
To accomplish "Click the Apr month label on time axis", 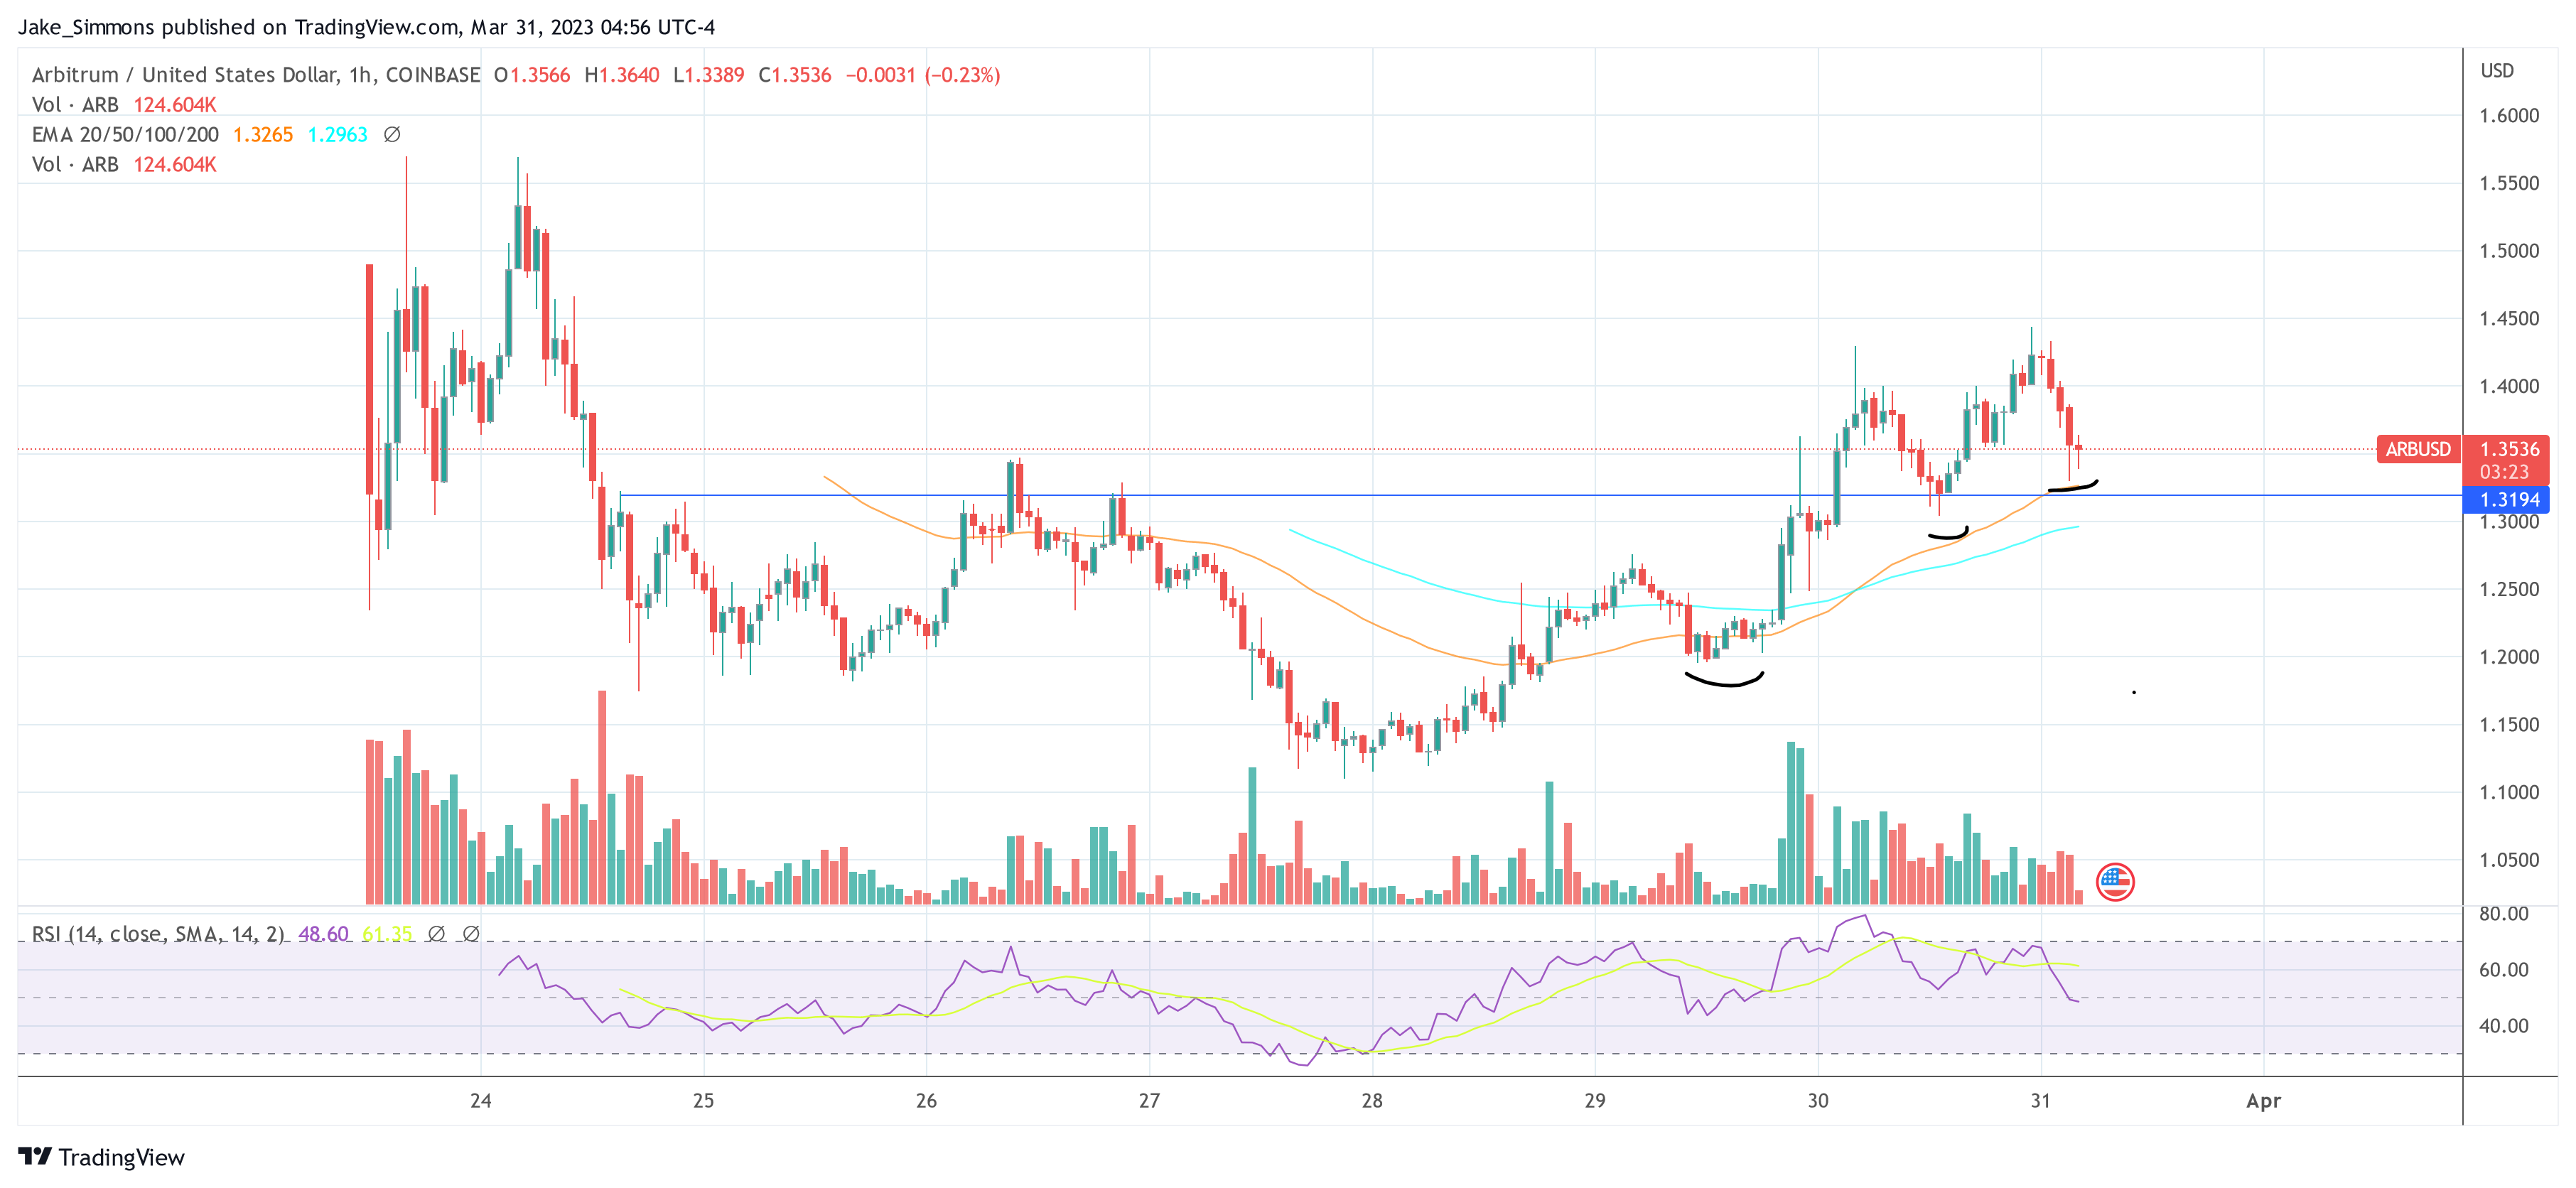I will 2264,1101.
